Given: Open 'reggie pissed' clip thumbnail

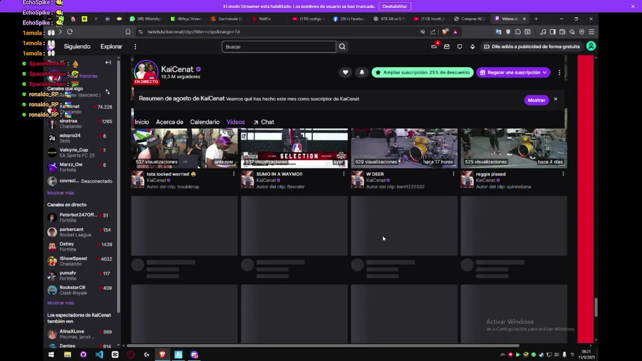Looking at the screenshot, I should tap(514, 148).
